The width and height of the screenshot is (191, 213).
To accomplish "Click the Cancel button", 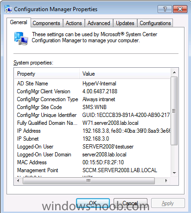I will (130, 203).
